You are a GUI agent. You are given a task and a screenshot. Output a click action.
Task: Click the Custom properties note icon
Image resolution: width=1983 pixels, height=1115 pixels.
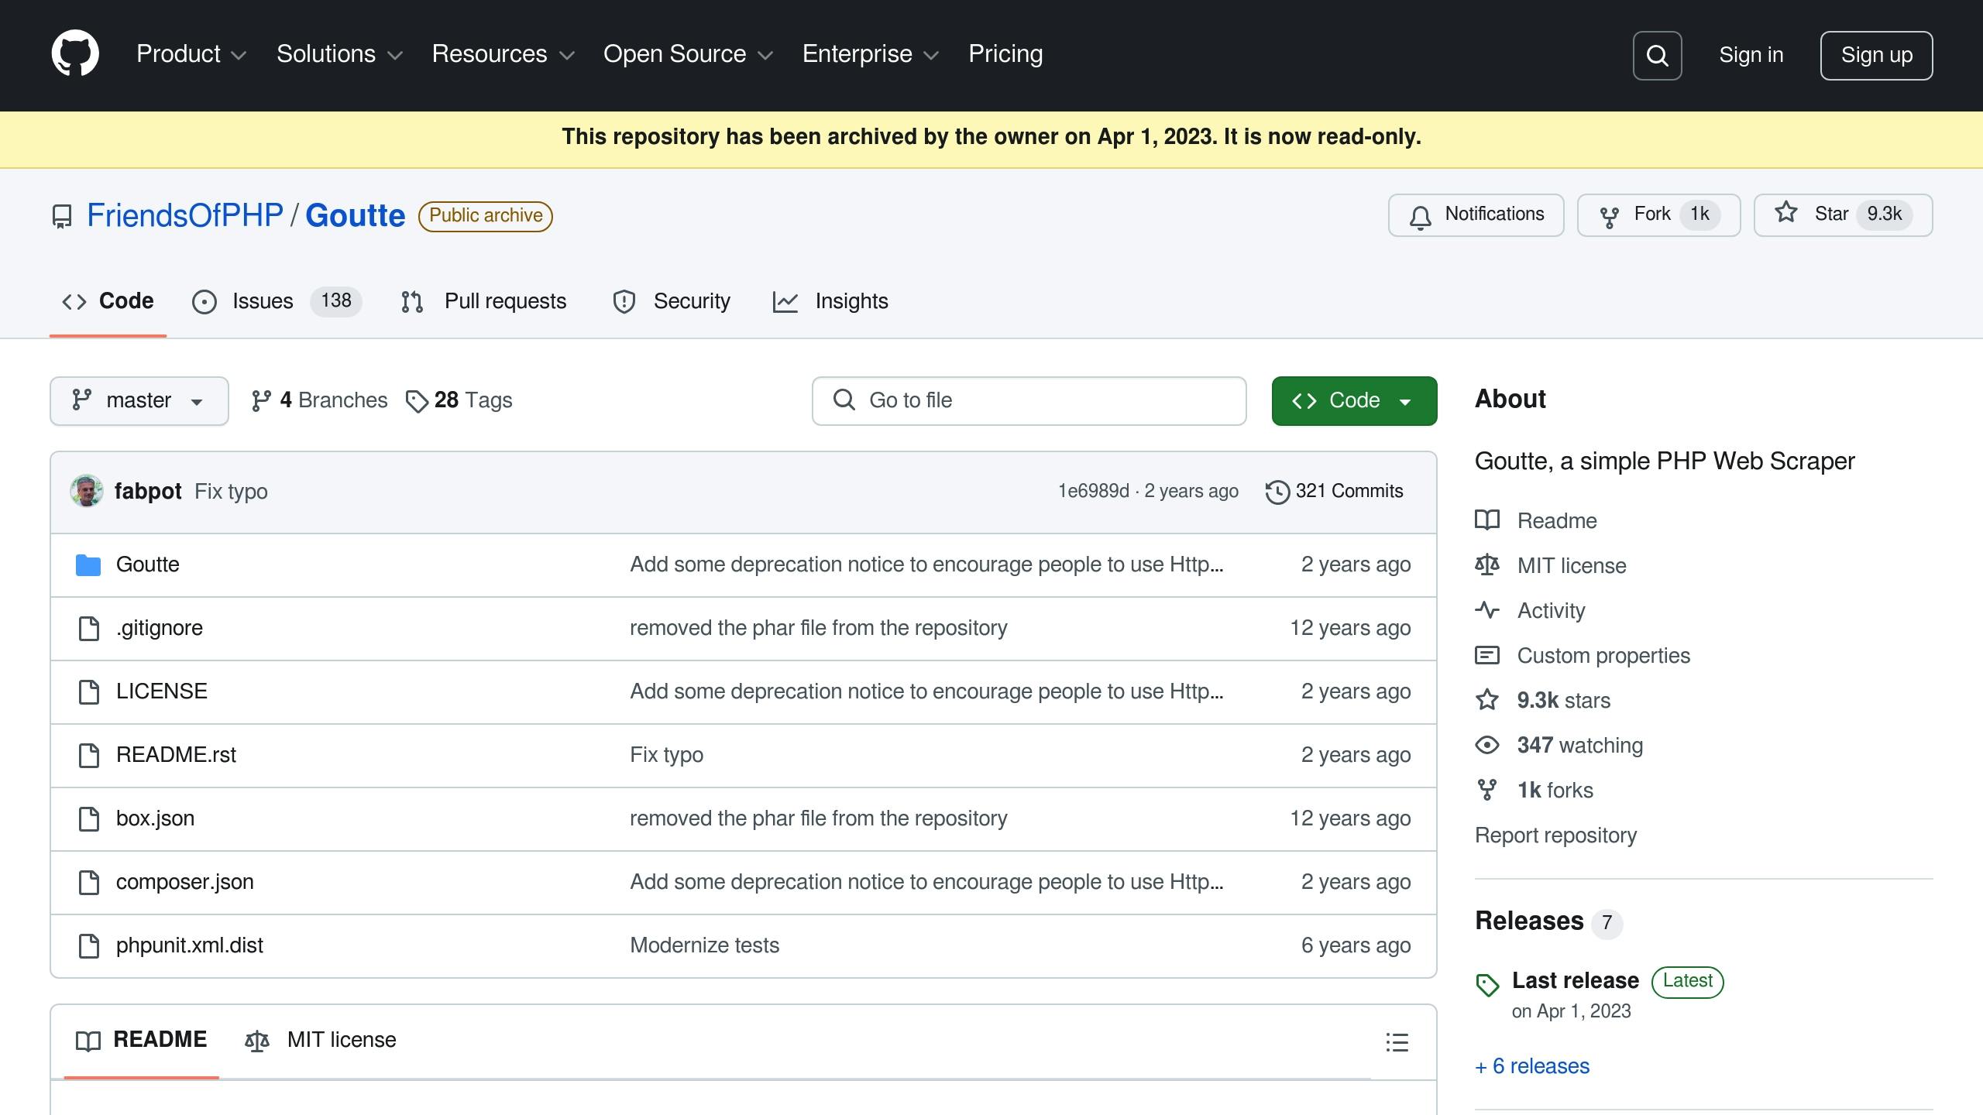pyautogui.click(x=1487, y=655)
